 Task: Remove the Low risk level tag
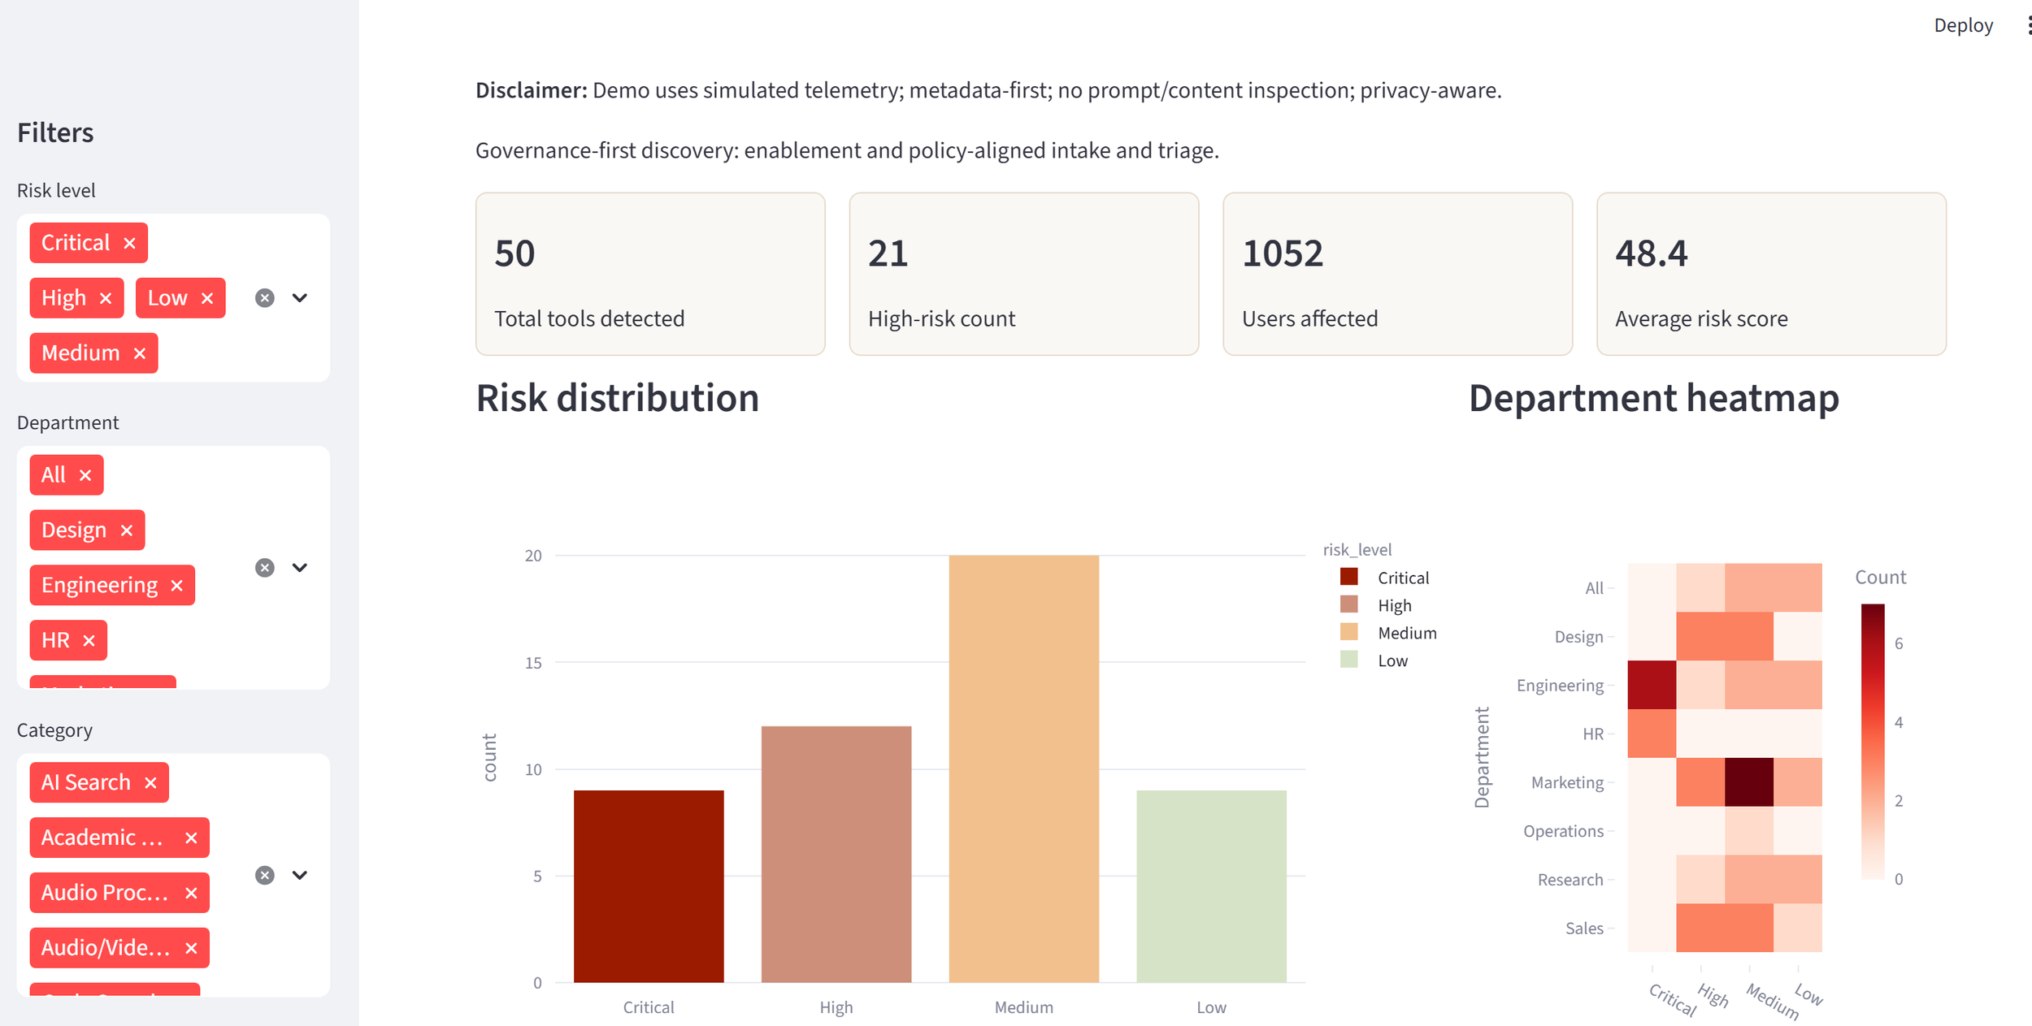point(207,298)
